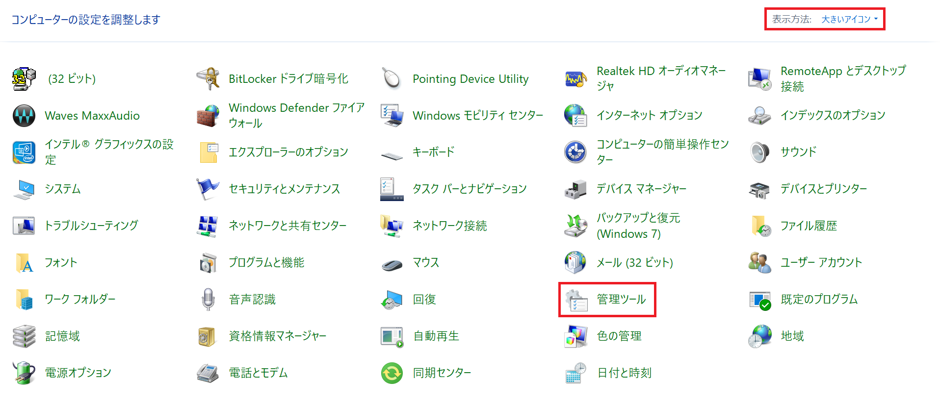This screenshot has height=406, width=940.
Task: Click the プログラムと機能 icon
Action: [x=208, y=262]
